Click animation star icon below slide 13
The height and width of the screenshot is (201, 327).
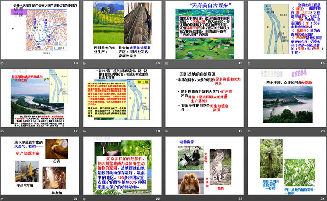coord(2,63)
